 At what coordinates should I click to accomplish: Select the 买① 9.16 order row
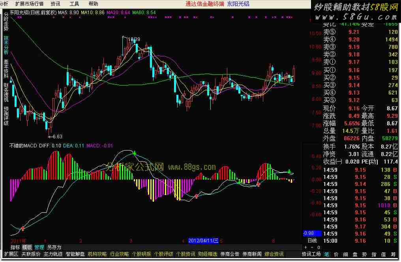pos(360,70)
